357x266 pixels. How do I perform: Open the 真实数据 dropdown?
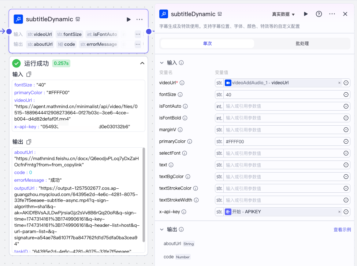[x=283, y=14]
